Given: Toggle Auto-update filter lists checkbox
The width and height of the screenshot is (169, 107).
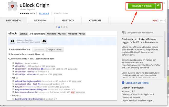Looking at the screenshot, I should pyautogui.click(x=9, y=49).
